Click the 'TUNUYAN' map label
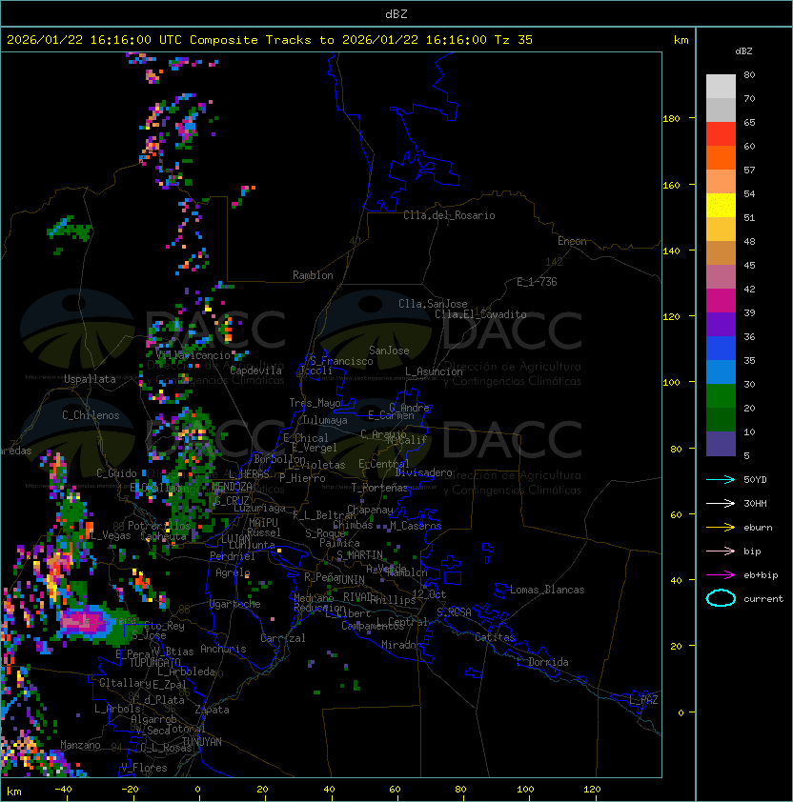 click(202, 742)
